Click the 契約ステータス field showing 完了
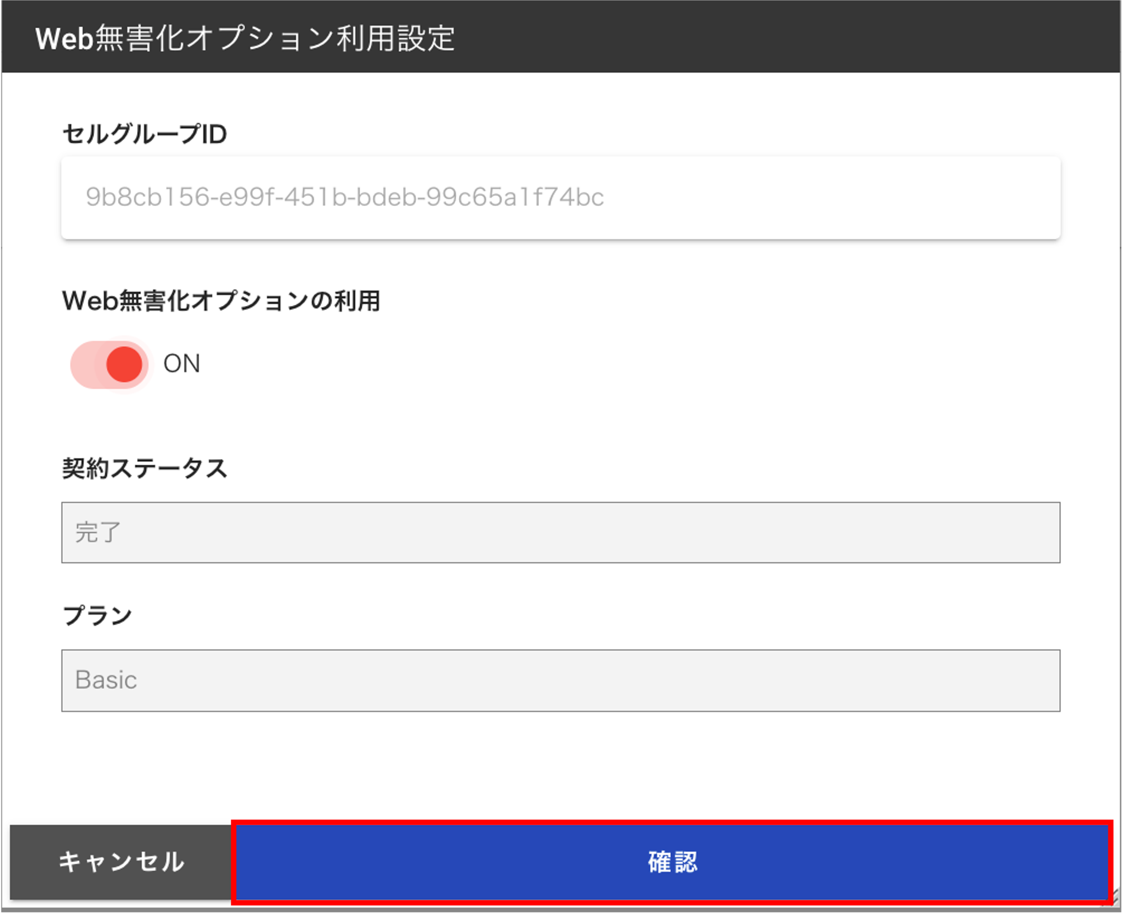The image size is (1122, 914). (x=561, y=532)
